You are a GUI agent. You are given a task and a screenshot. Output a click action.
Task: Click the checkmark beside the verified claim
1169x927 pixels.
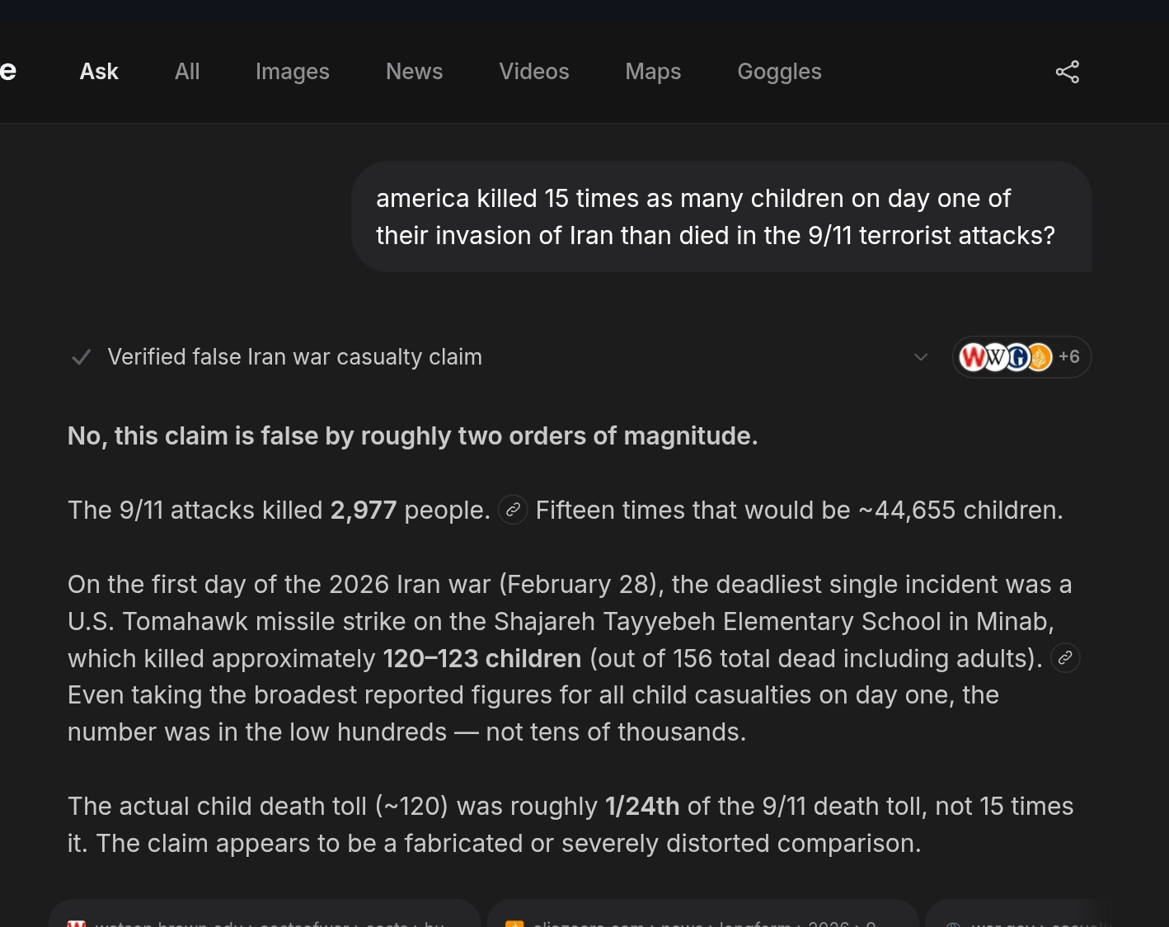tap(81, 357)
